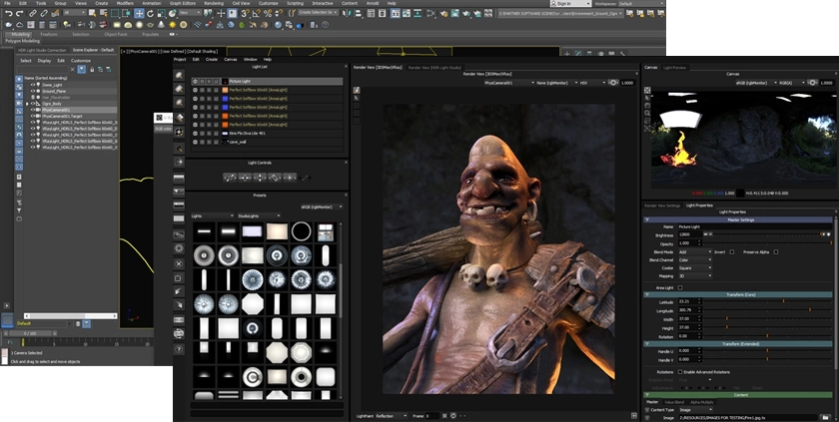Open the Project menu in HDR Light Studio
The width and height of the screenshot is (839, 422).
[x=180, y=59]
